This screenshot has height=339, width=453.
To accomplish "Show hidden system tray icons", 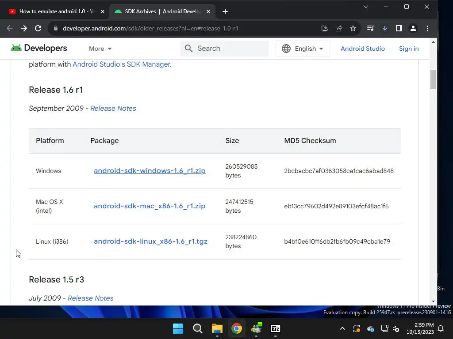I will [342, 328].
